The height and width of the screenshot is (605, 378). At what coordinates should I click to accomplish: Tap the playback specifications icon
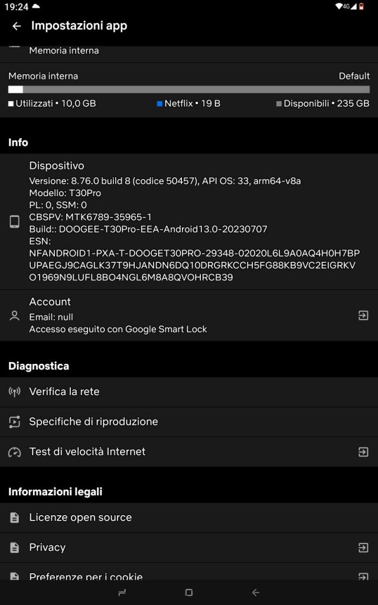pos(14,422)
